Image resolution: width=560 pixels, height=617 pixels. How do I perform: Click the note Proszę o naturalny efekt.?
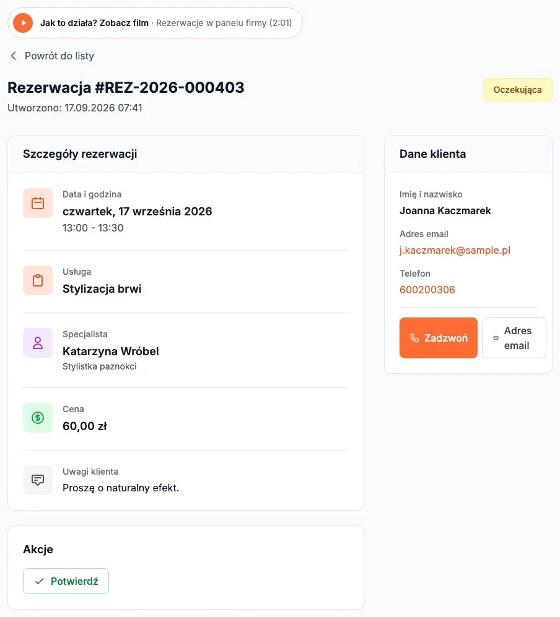(x=121, y=488)
